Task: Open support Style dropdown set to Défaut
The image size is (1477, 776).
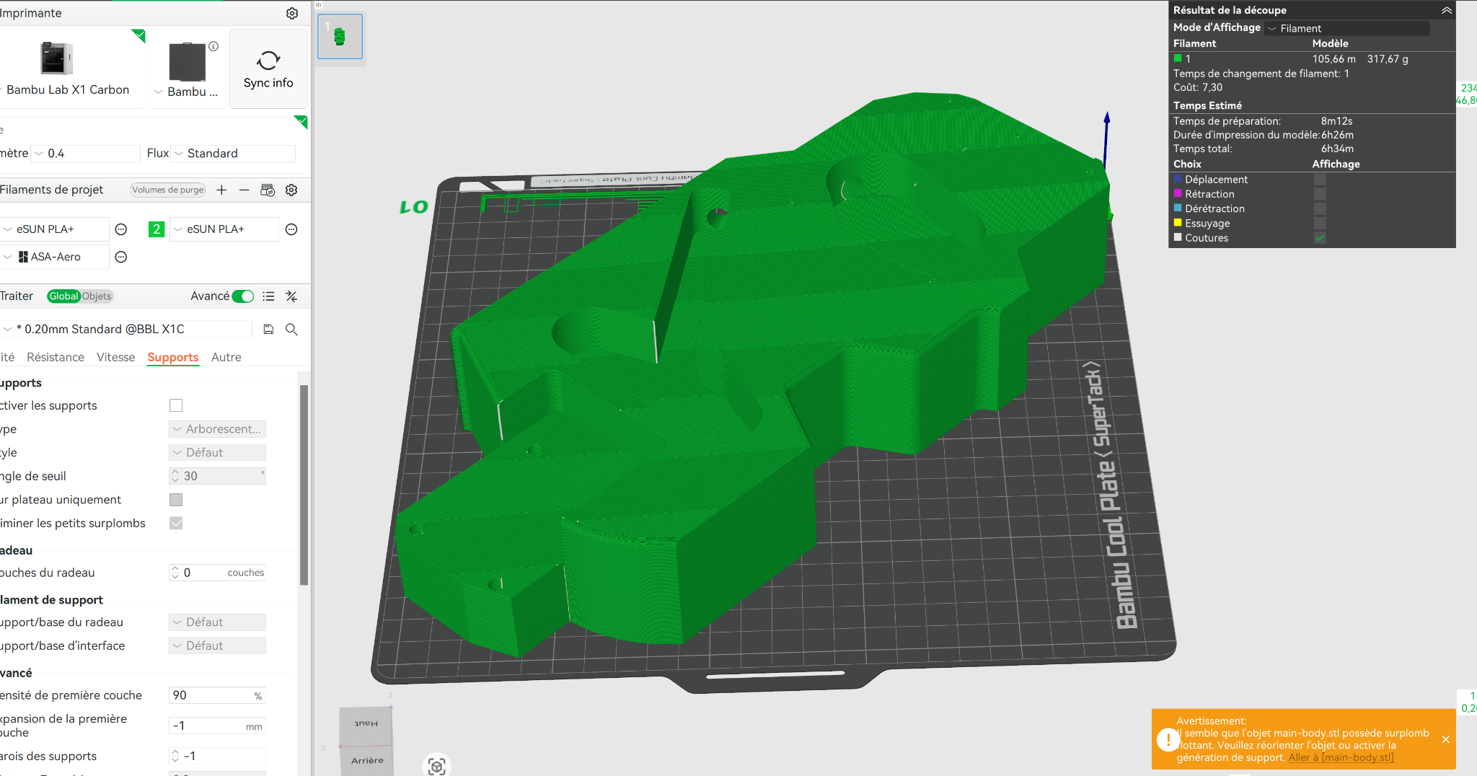Action: (217, 452)
